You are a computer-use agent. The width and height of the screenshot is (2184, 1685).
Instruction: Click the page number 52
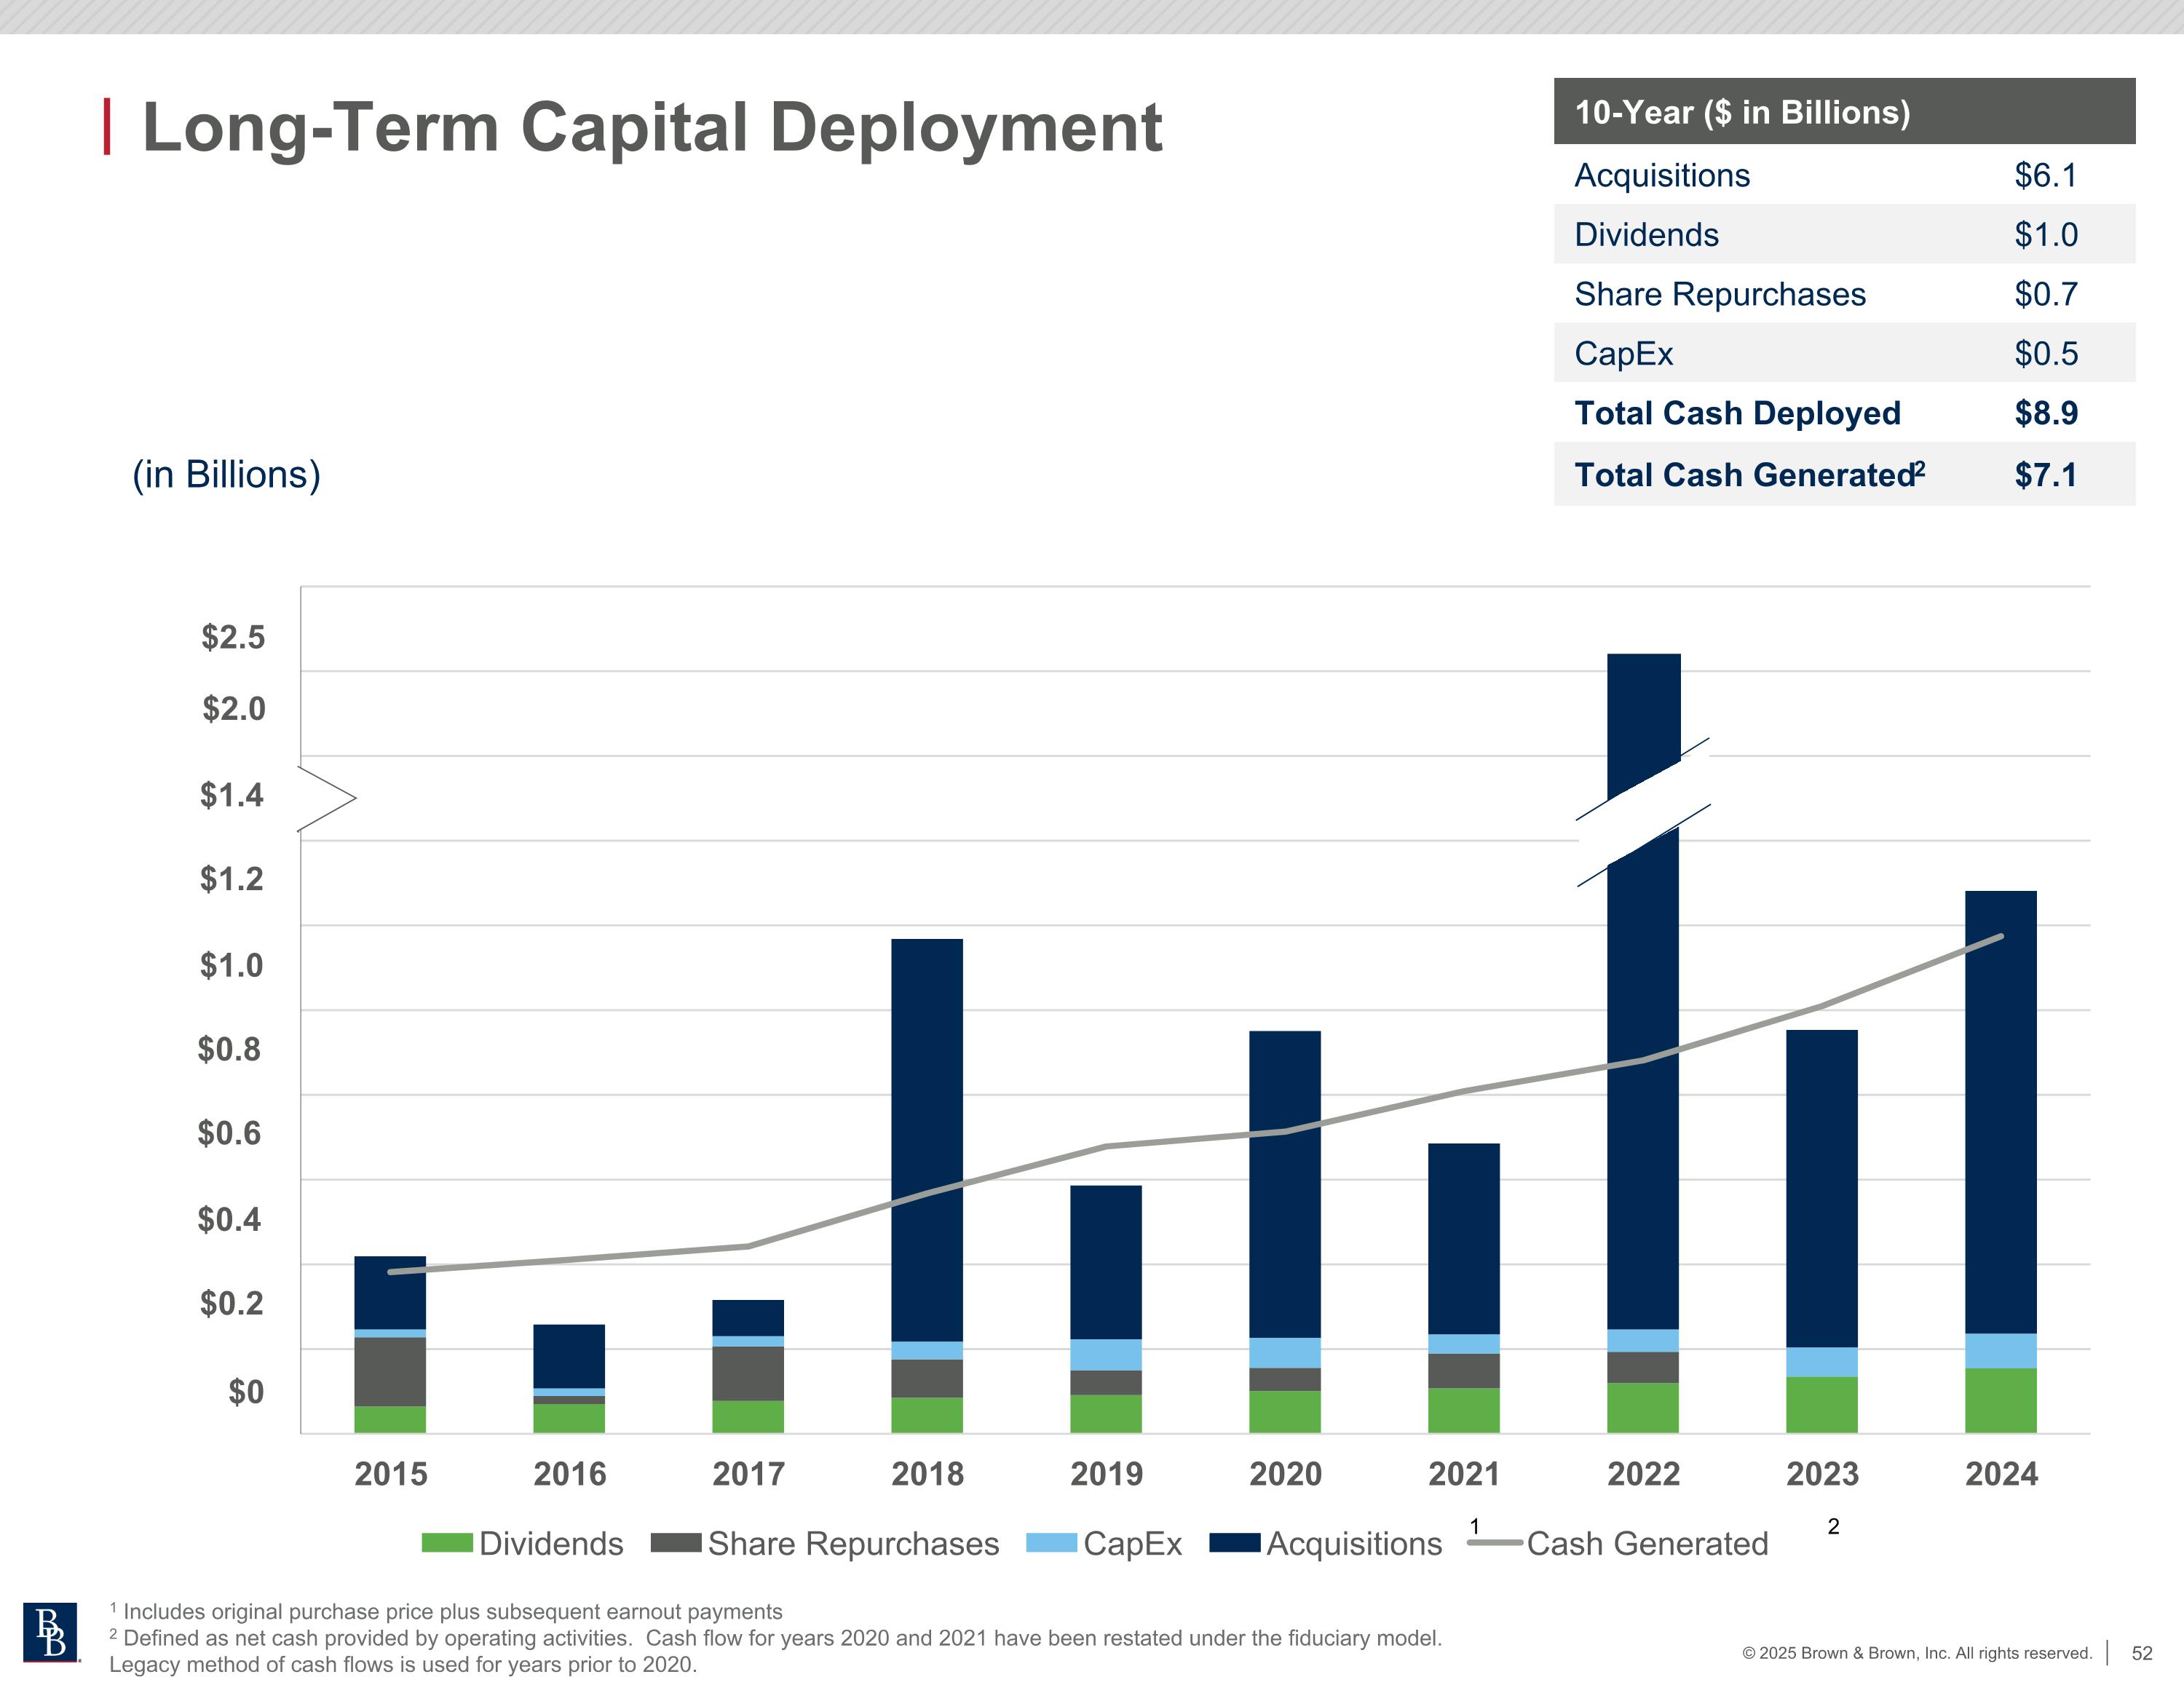pos(2141,1653)
